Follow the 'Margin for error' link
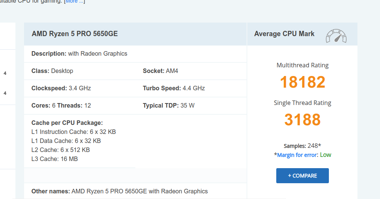 (x=297, y=155)
